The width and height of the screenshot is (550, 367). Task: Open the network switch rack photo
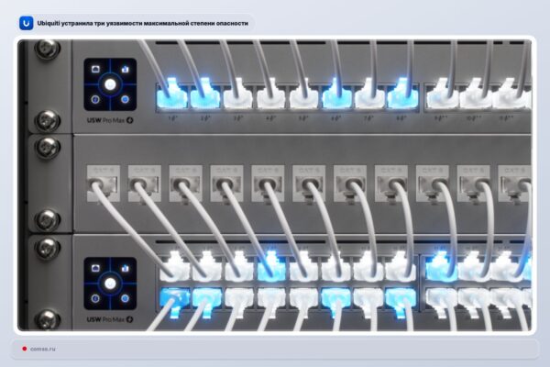coord(275,185)
